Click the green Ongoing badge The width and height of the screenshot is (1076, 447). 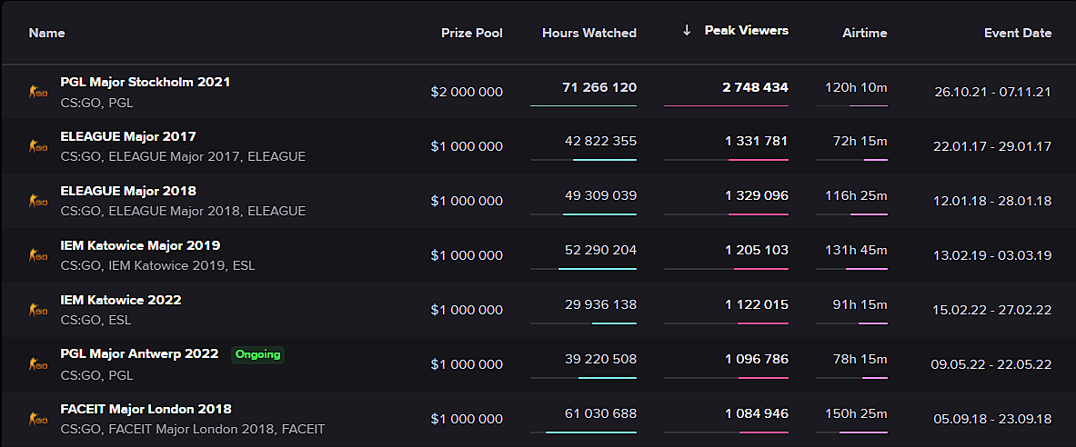pos(257,354)
